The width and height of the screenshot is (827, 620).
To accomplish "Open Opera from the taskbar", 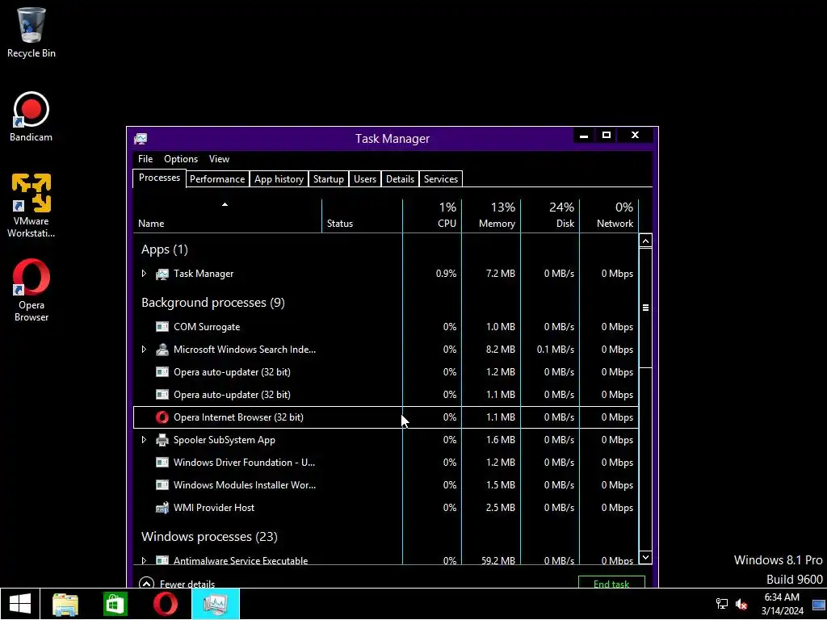I will pos(165,604).
